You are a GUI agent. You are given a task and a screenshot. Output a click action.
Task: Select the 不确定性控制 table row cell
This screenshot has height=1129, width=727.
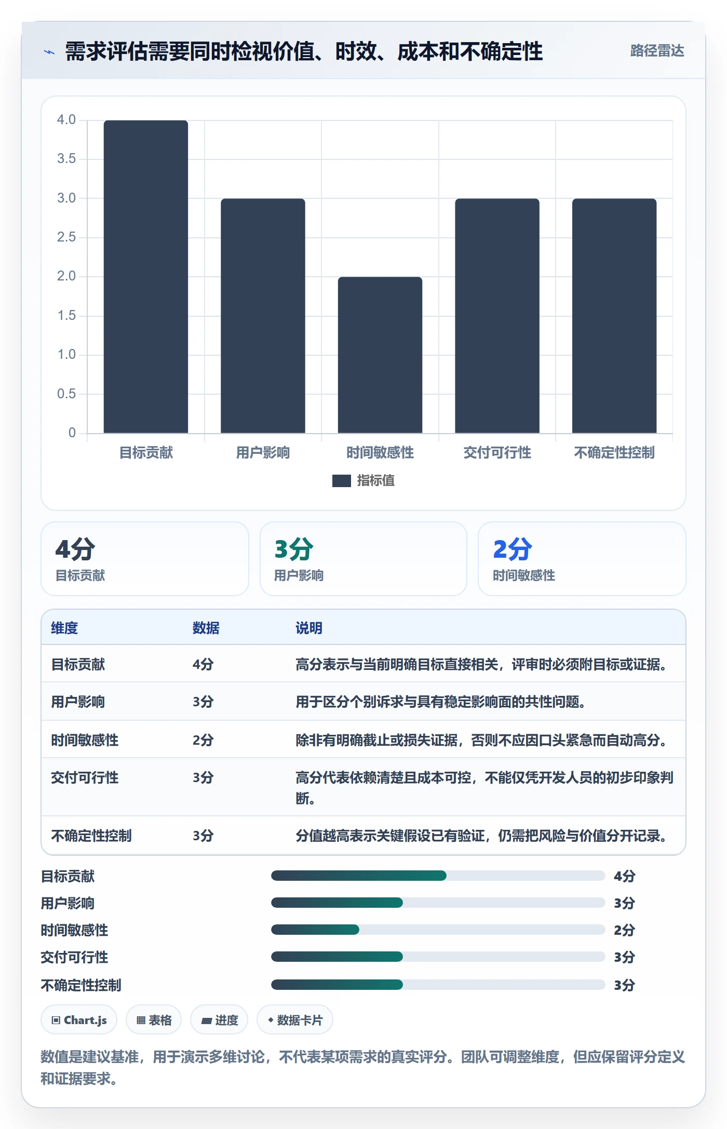(91, 836)
